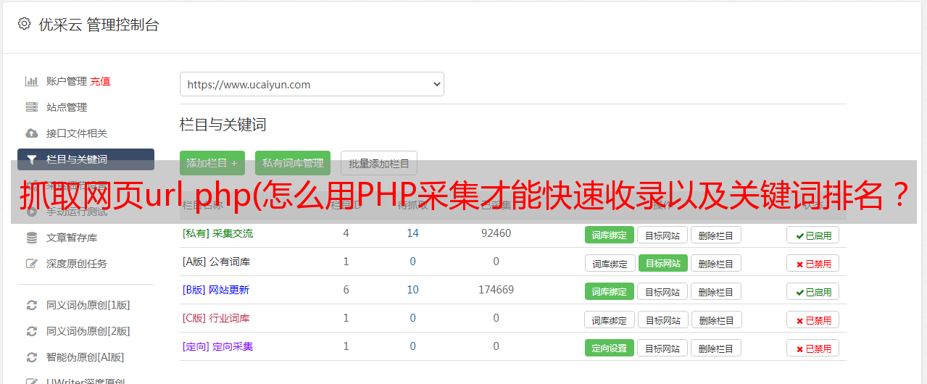Go to 同义词伪原创[2版] in the sidebar
Image resolution: width=927 pixels, height=384 pixels.
pyautogui.click(x=88, y=331)
